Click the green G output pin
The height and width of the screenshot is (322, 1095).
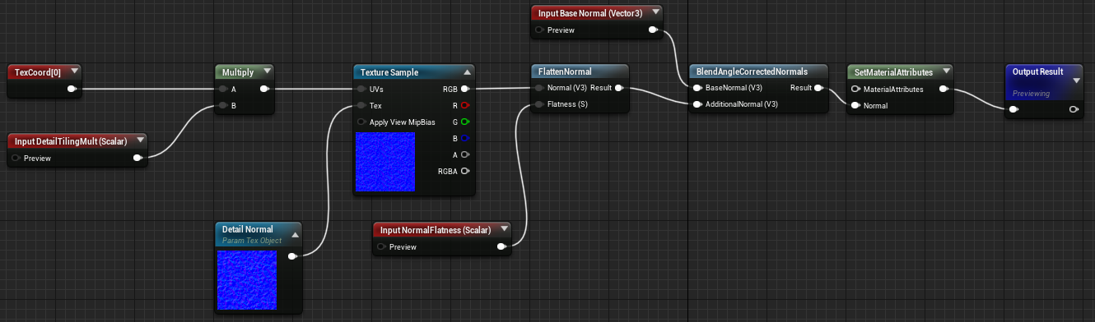(465, 122)
